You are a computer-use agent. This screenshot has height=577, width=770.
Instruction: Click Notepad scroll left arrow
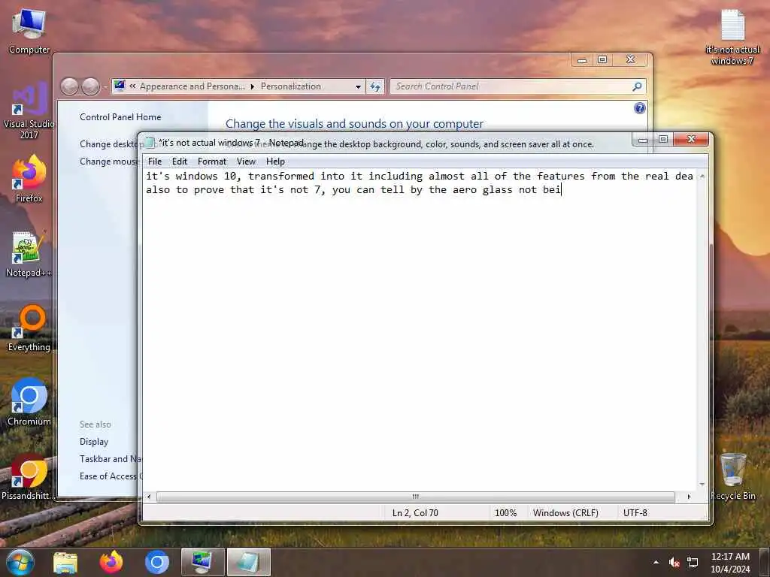[x=149, y=497]
